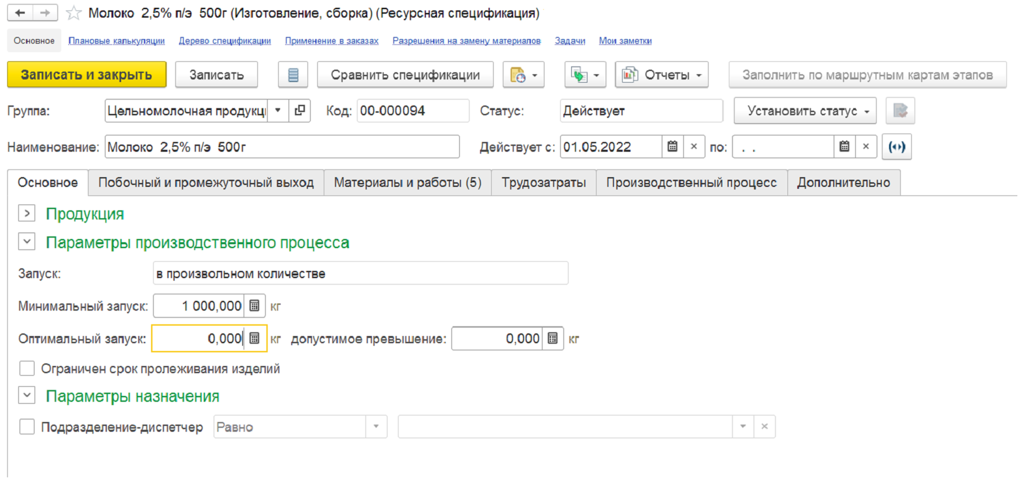Switch to Побочный и промежуточный выход tab

point(206,183)
